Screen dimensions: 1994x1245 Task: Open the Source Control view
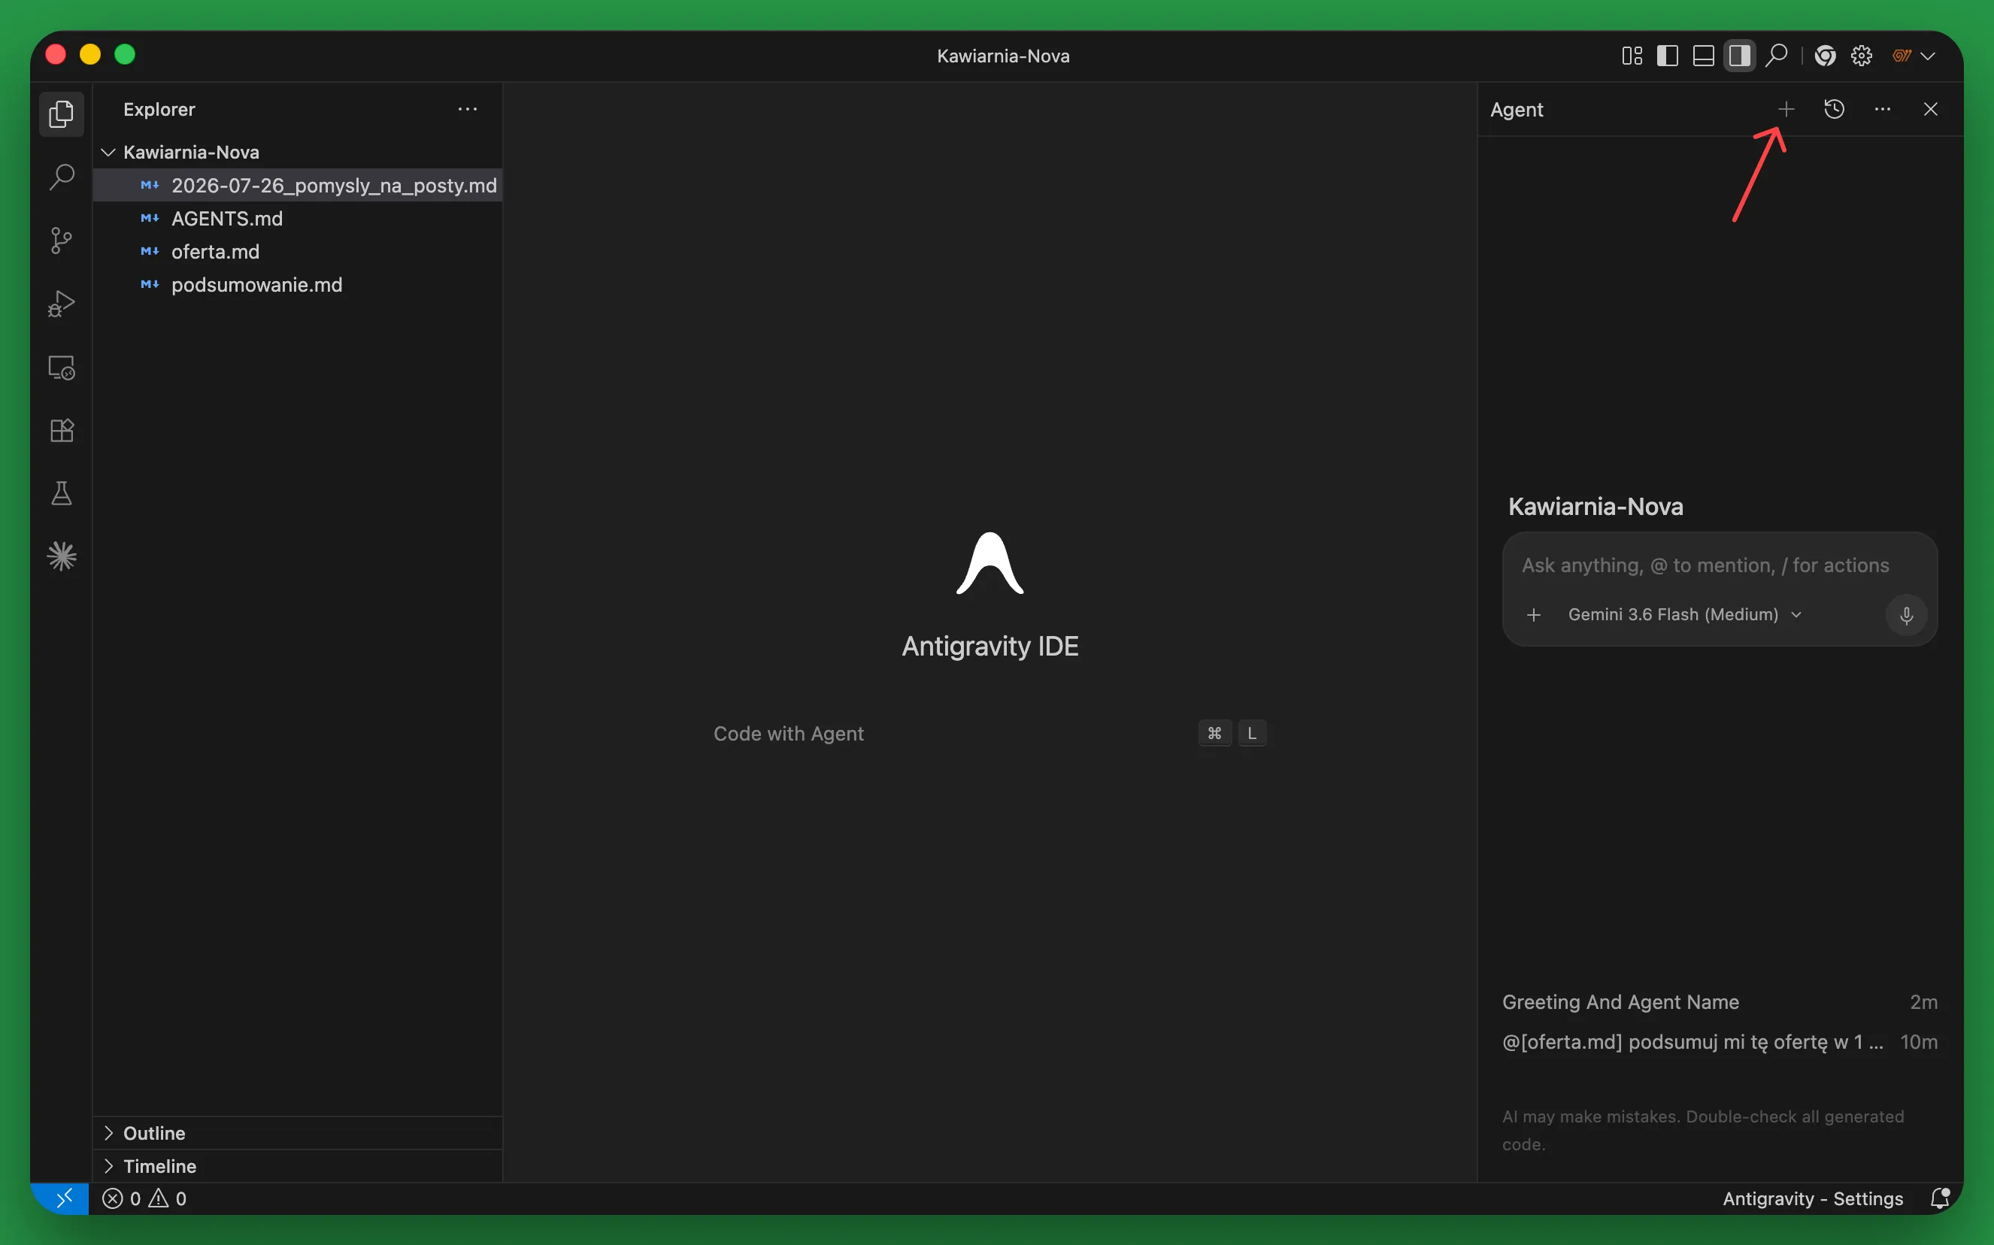tap(62, 241)
